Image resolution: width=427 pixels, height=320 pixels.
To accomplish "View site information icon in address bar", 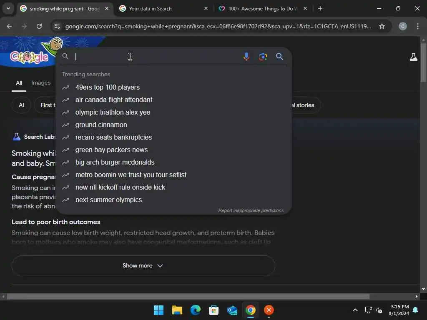I will (x=57, y=26).
